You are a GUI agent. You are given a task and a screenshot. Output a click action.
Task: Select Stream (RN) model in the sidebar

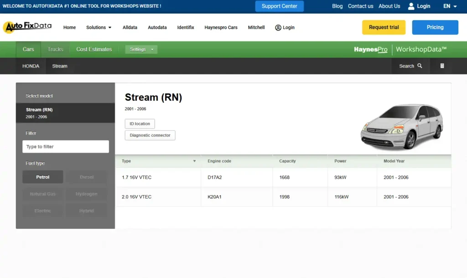(65, 113)
